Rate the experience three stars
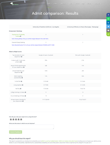110x145 pixels. (x=16, y=119)
